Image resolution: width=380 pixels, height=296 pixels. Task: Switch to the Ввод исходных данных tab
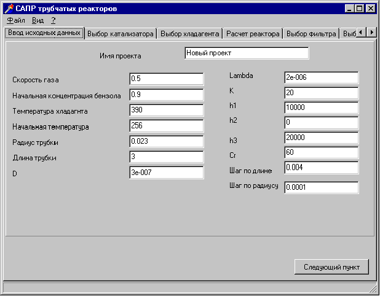[44, 33]
